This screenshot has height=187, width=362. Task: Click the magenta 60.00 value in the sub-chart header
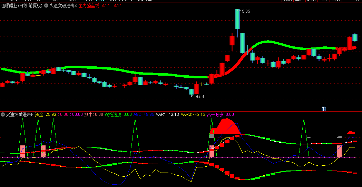tap(78, 114)
